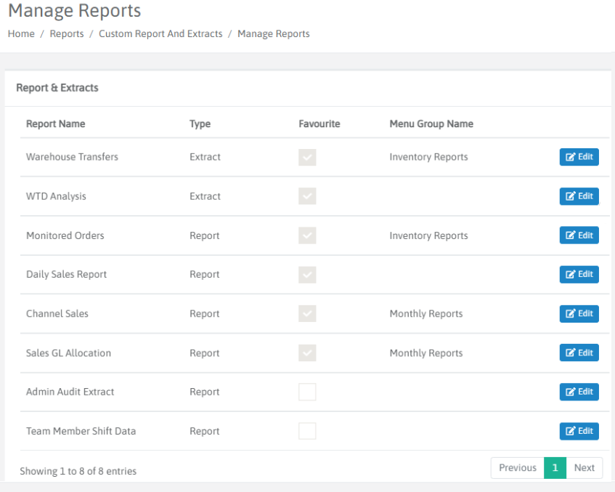
Task: Edit the Daily Sales Report entry
Action: (x=579, y=275)
